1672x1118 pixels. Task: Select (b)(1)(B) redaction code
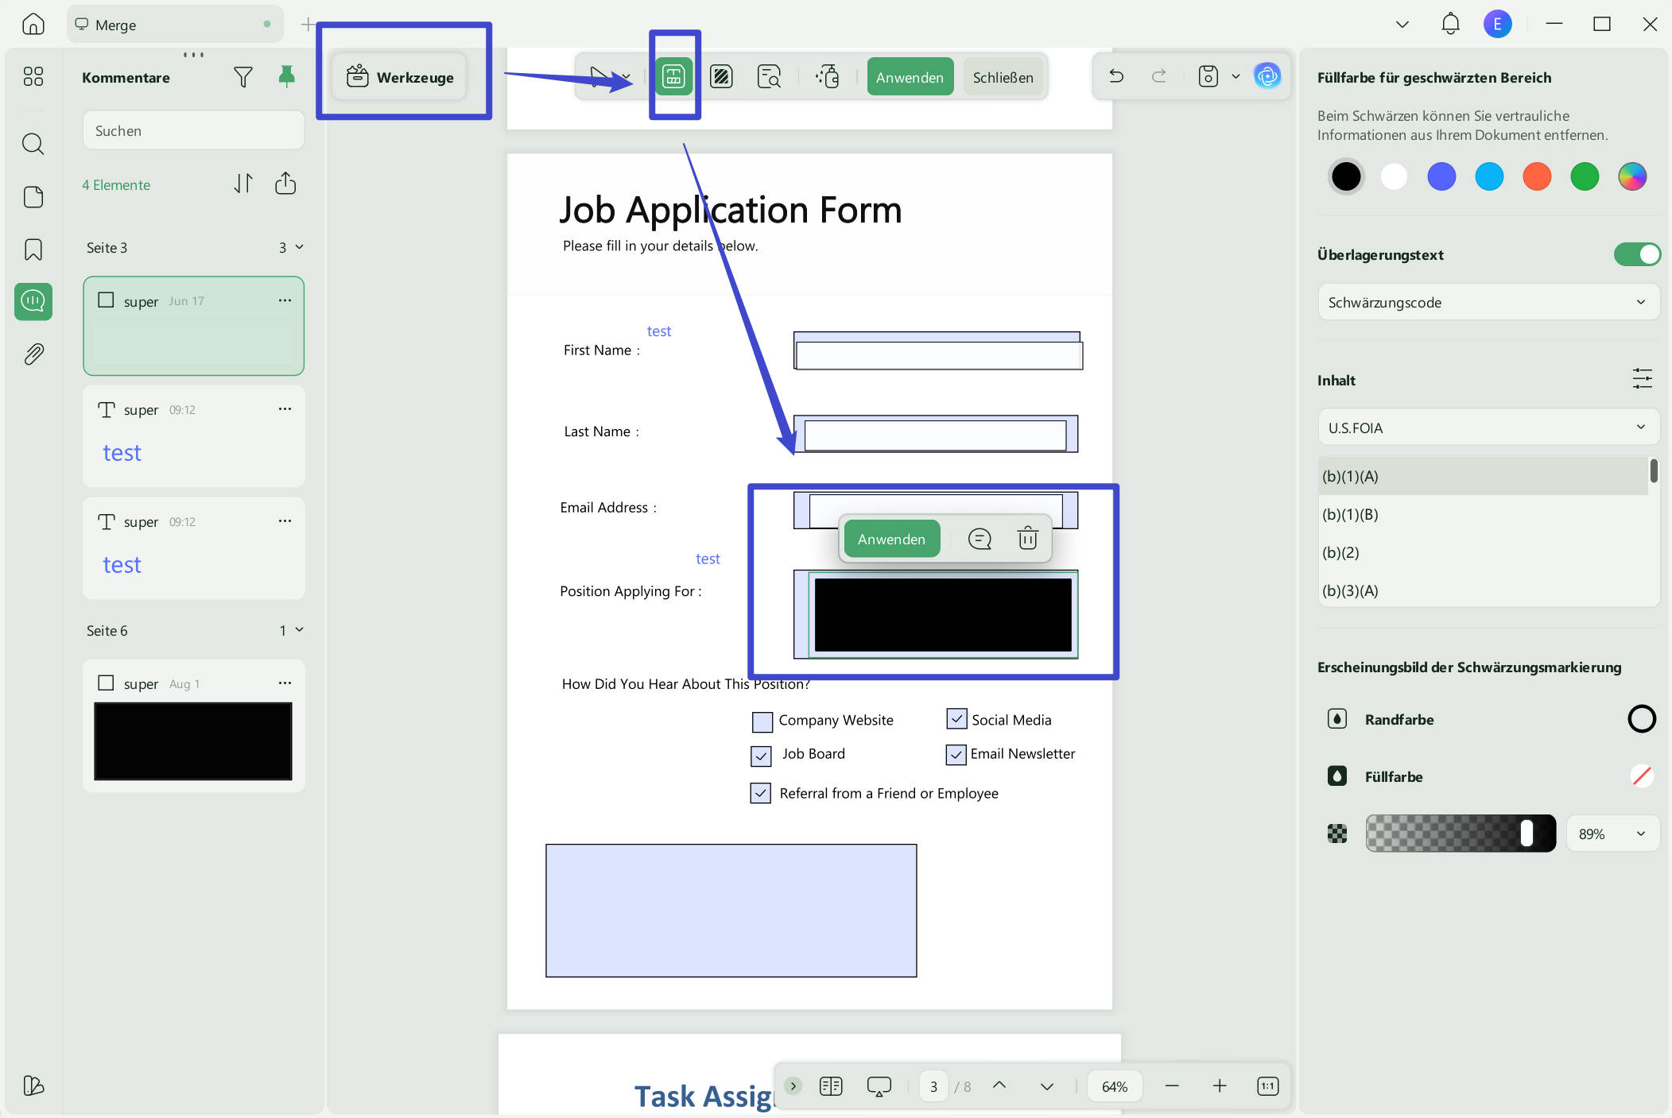1483,514
